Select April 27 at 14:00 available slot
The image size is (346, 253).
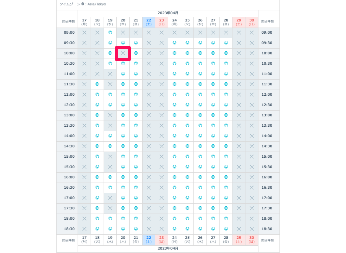(213, 136)
